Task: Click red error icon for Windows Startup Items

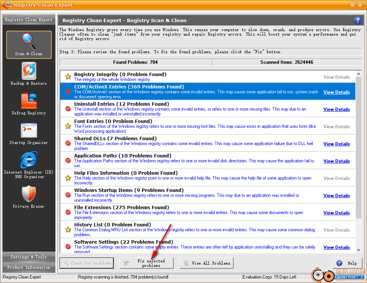Action: [68, 195]
